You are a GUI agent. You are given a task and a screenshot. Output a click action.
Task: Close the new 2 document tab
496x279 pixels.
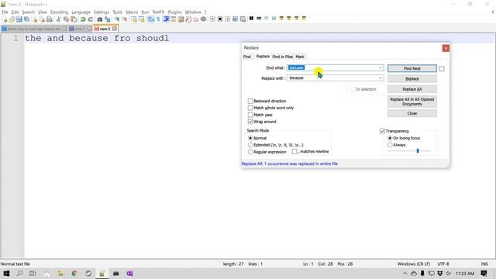pos(115,29)
